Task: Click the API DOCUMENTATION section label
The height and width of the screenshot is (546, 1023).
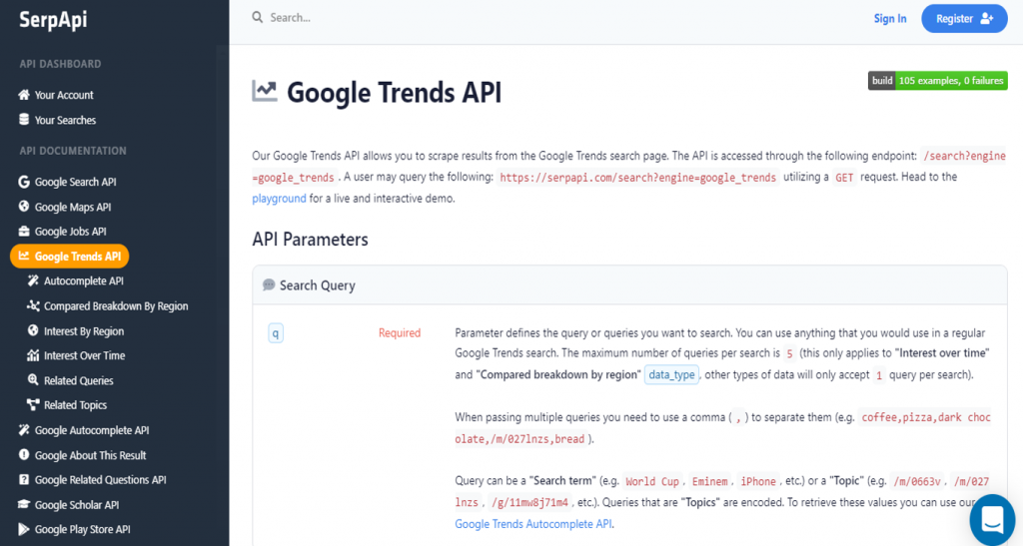Action: coord(72,151)
